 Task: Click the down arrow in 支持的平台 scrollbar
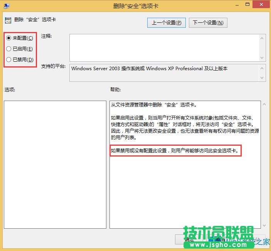click(x=262, y=78)
